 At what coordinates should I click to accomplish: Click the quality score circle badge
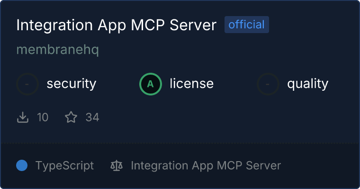268,84
